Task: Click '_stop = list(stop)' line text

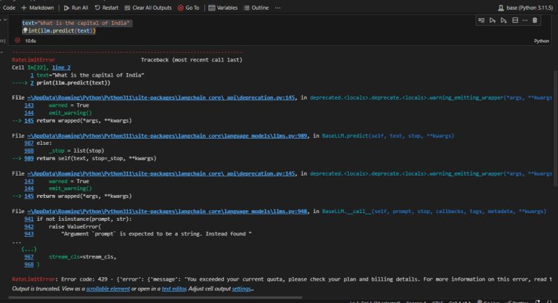Action: (x=77, y=150)
